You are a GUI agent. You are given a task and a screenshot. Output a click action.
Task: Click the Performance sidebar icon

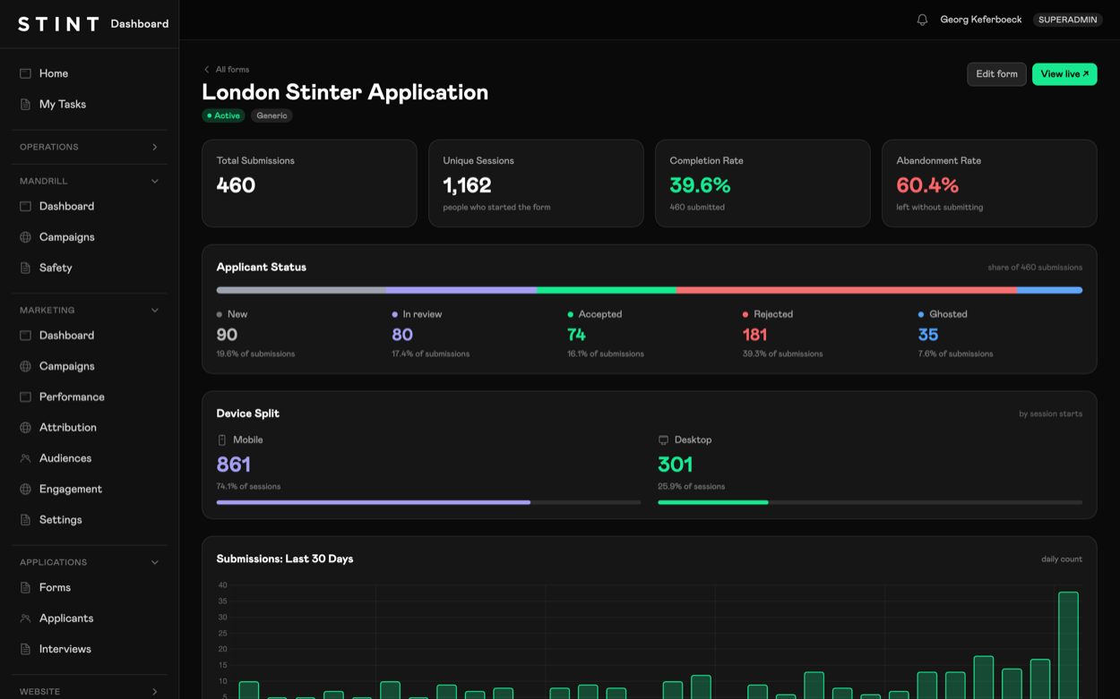coord(25,396)
